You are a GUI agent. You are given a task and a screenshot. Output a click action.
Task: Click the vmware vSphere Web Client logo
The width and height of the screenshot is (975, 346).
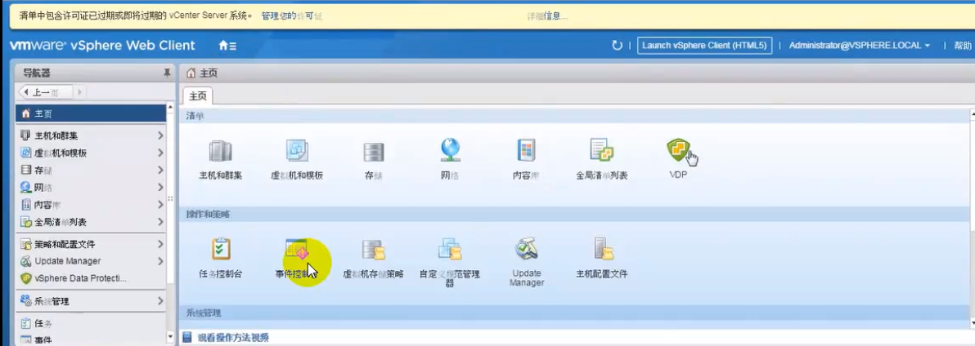(102, 45)
